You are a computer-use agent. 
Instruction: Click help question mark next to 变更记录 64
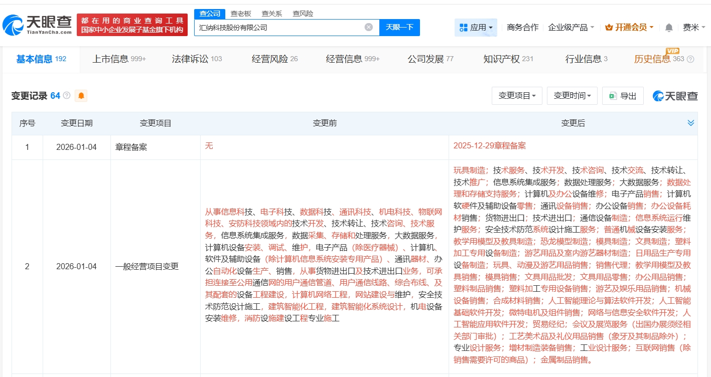coord(67,95)
